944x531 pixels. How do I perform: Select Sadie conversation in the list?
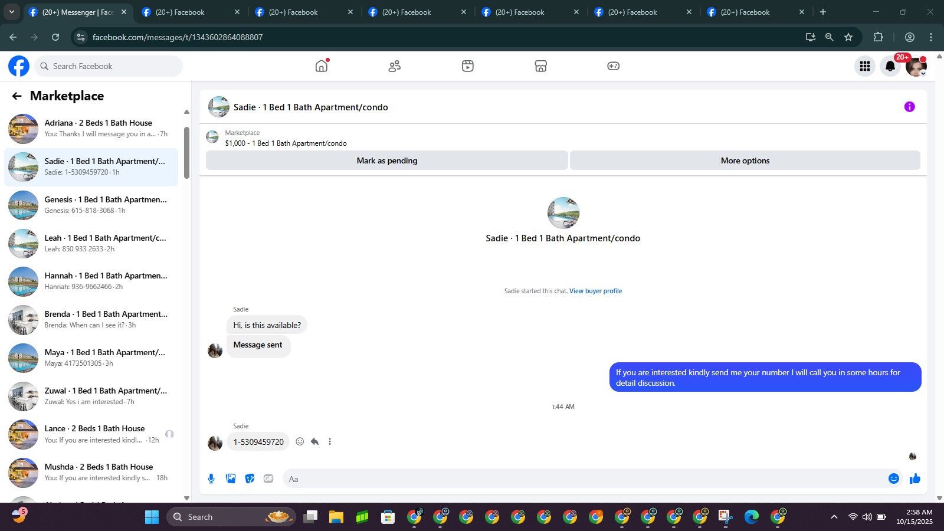click(x=91, y=167)
